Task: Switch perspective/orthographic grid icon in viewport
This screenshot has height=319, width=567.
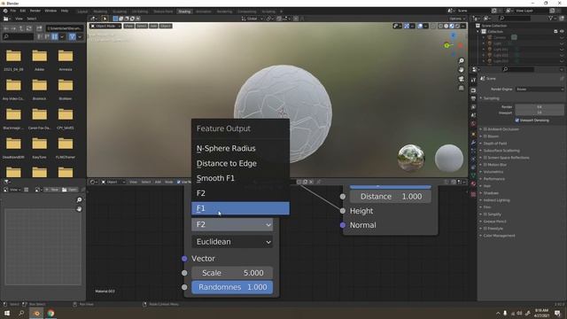Action: click(461, 88)
